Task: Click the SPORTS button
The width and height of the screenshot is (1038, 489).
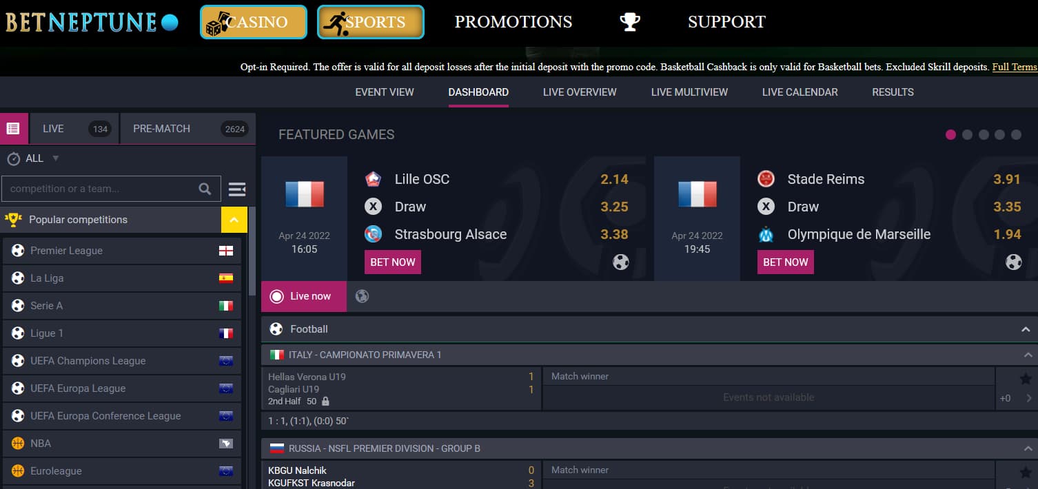Action: pyautogui.click(x=371, y=22)
